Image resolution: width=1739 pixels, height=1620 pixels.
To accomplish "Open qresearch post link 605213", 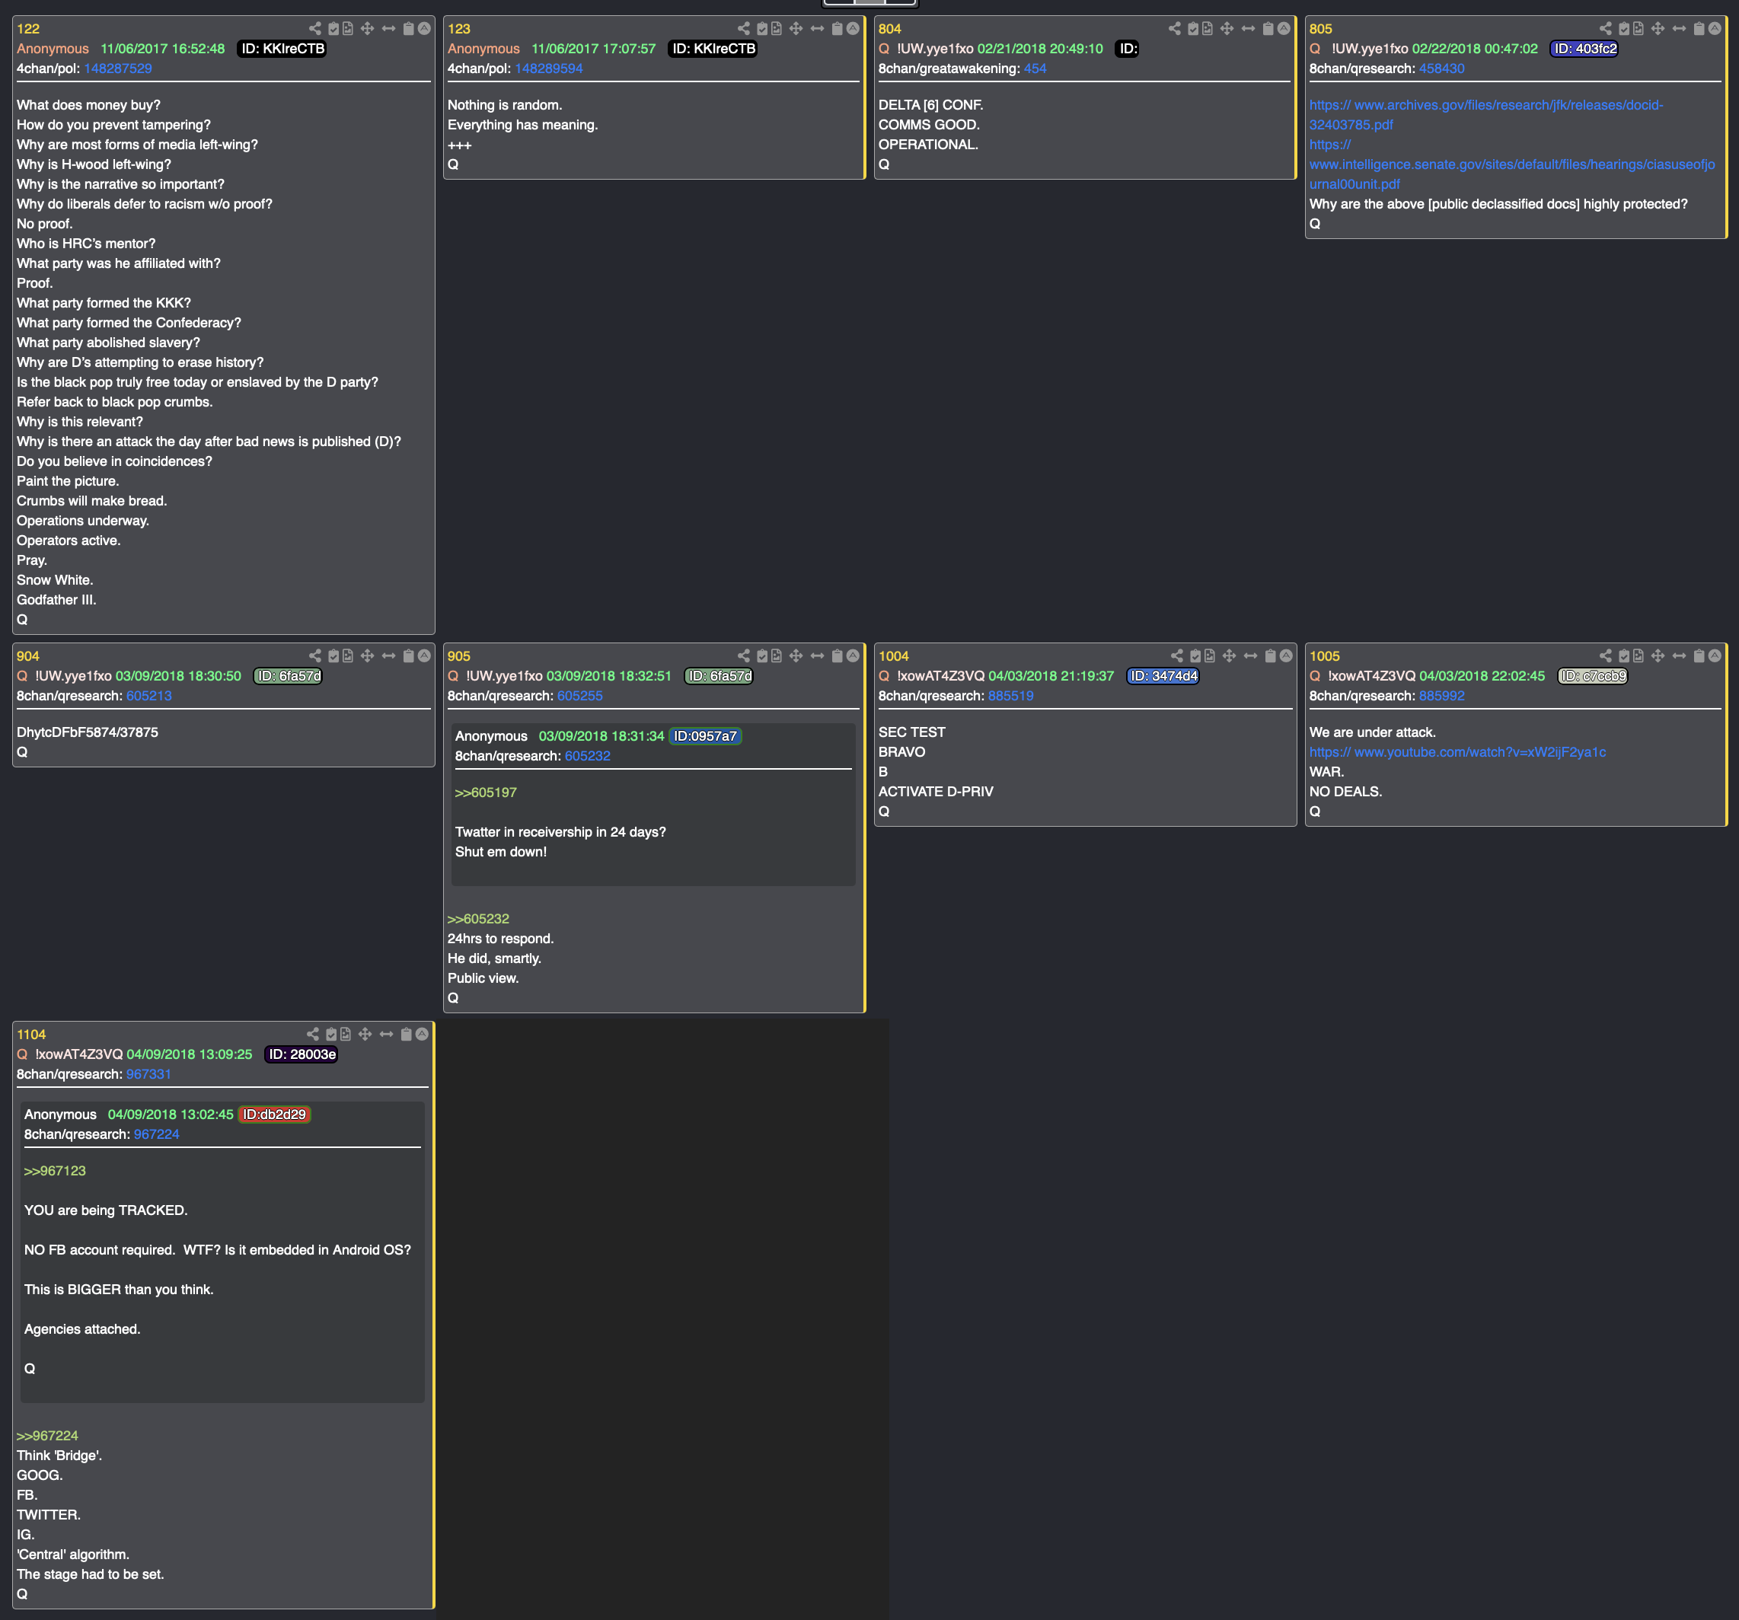I will (x=148, y=695).
